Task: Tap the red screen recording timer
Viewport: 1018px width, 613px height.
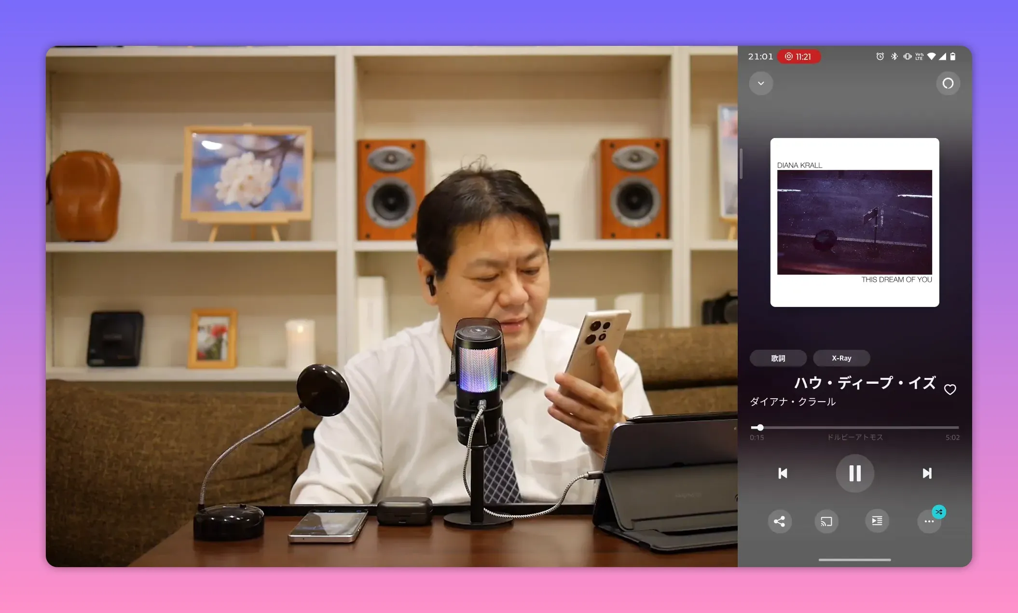Action: [799, 56]
